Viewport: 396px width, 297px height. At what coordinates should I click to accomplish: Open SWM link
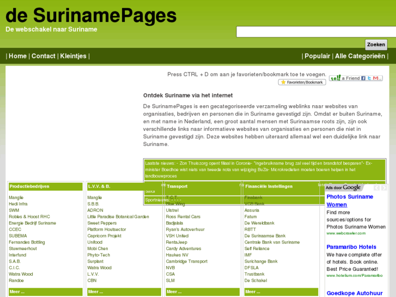(x=14, y=210)
